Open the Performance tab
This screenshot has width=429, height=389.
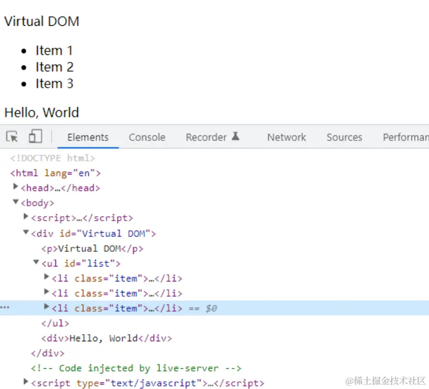point(405,137)
